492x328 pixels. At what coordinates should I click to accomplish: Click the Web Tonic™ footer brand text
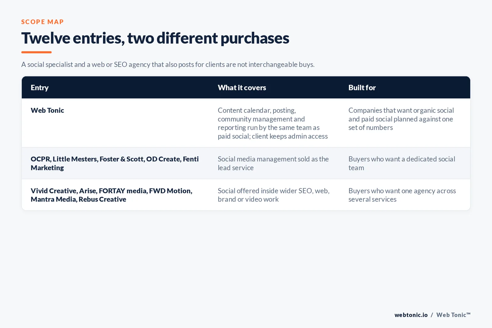pos(453,315)
